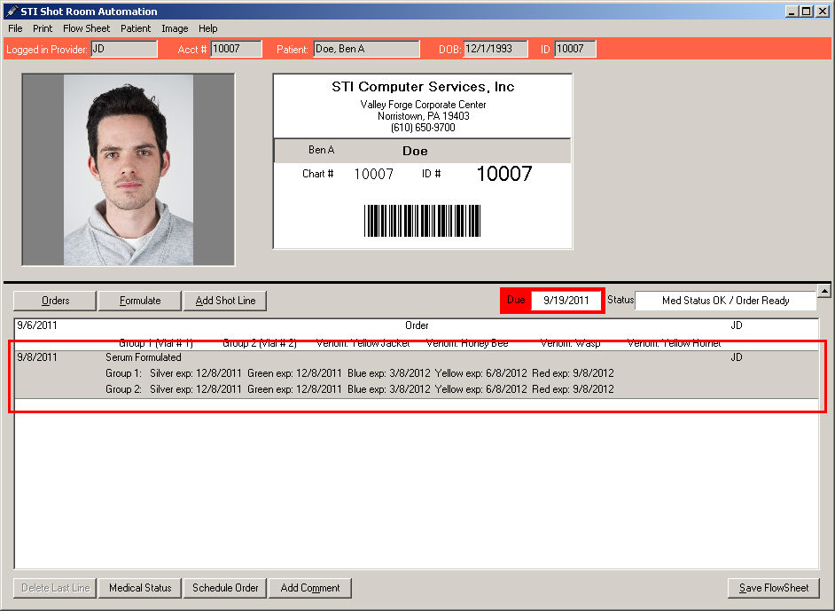Open the Print menu

coord(43,28)
